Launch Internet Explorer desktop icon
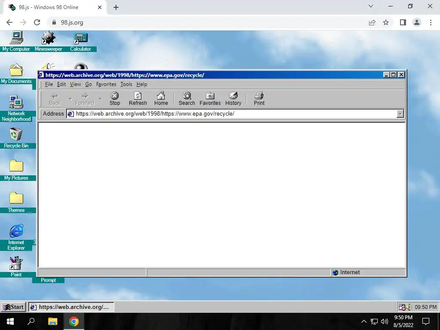The width and height of the screenshot is (440, 330). [16, 237]
